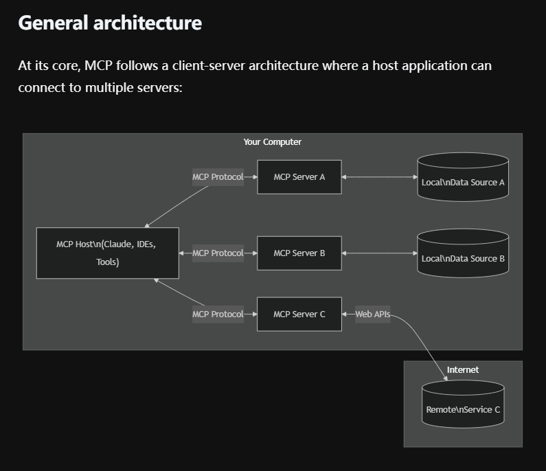Click the arrow linking Server A to Data Source A
Viewport: 546px width, 471px height.
coord(380,177)
